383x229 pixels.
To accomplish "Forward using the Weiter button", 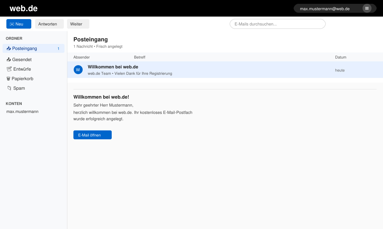I will point(78,24).
